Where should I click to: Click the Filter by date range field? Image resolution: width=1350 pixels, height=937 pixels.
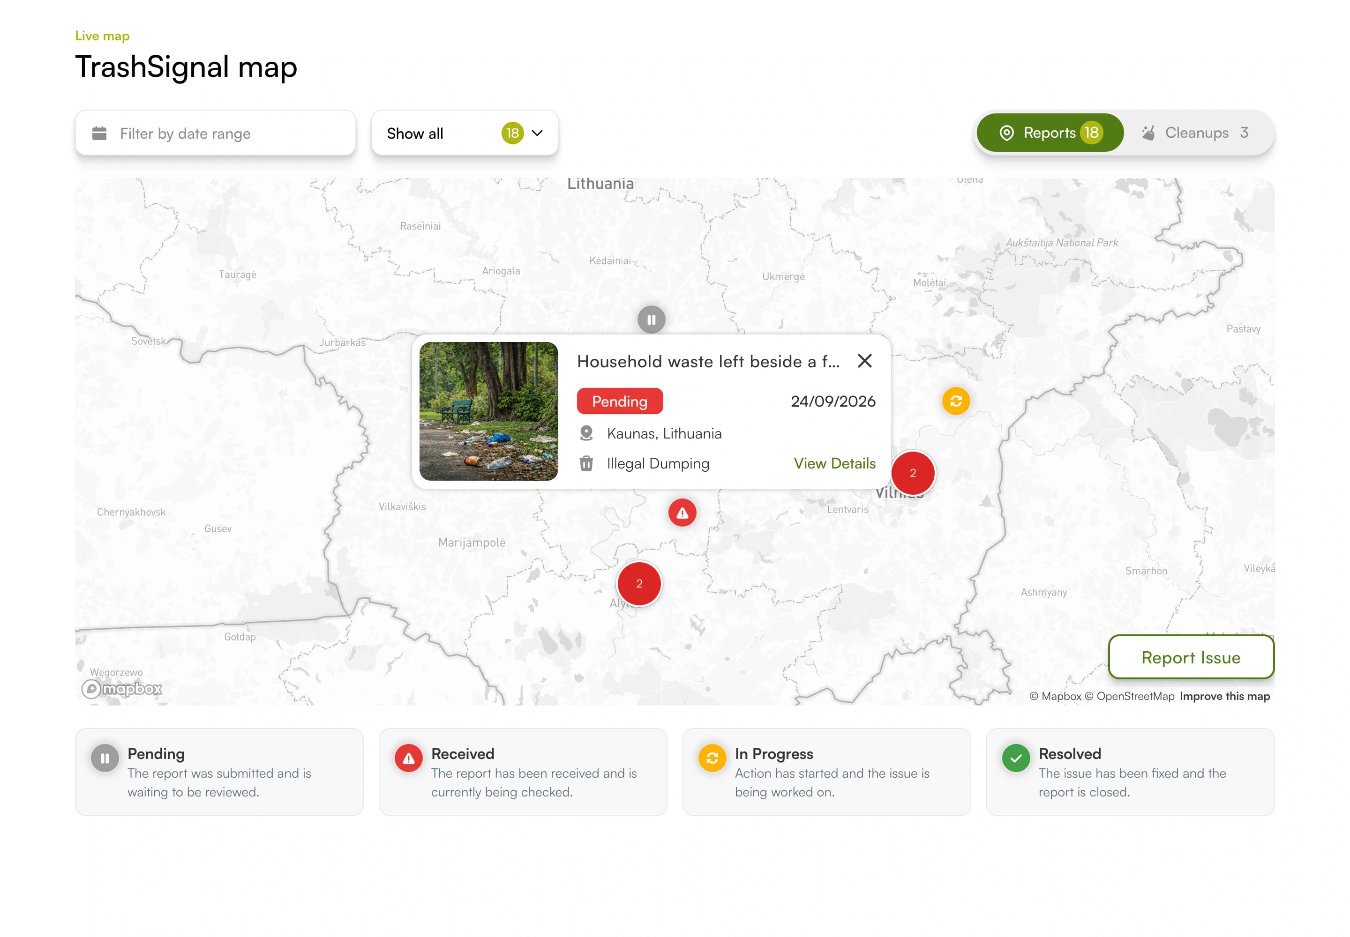[215, 133]
